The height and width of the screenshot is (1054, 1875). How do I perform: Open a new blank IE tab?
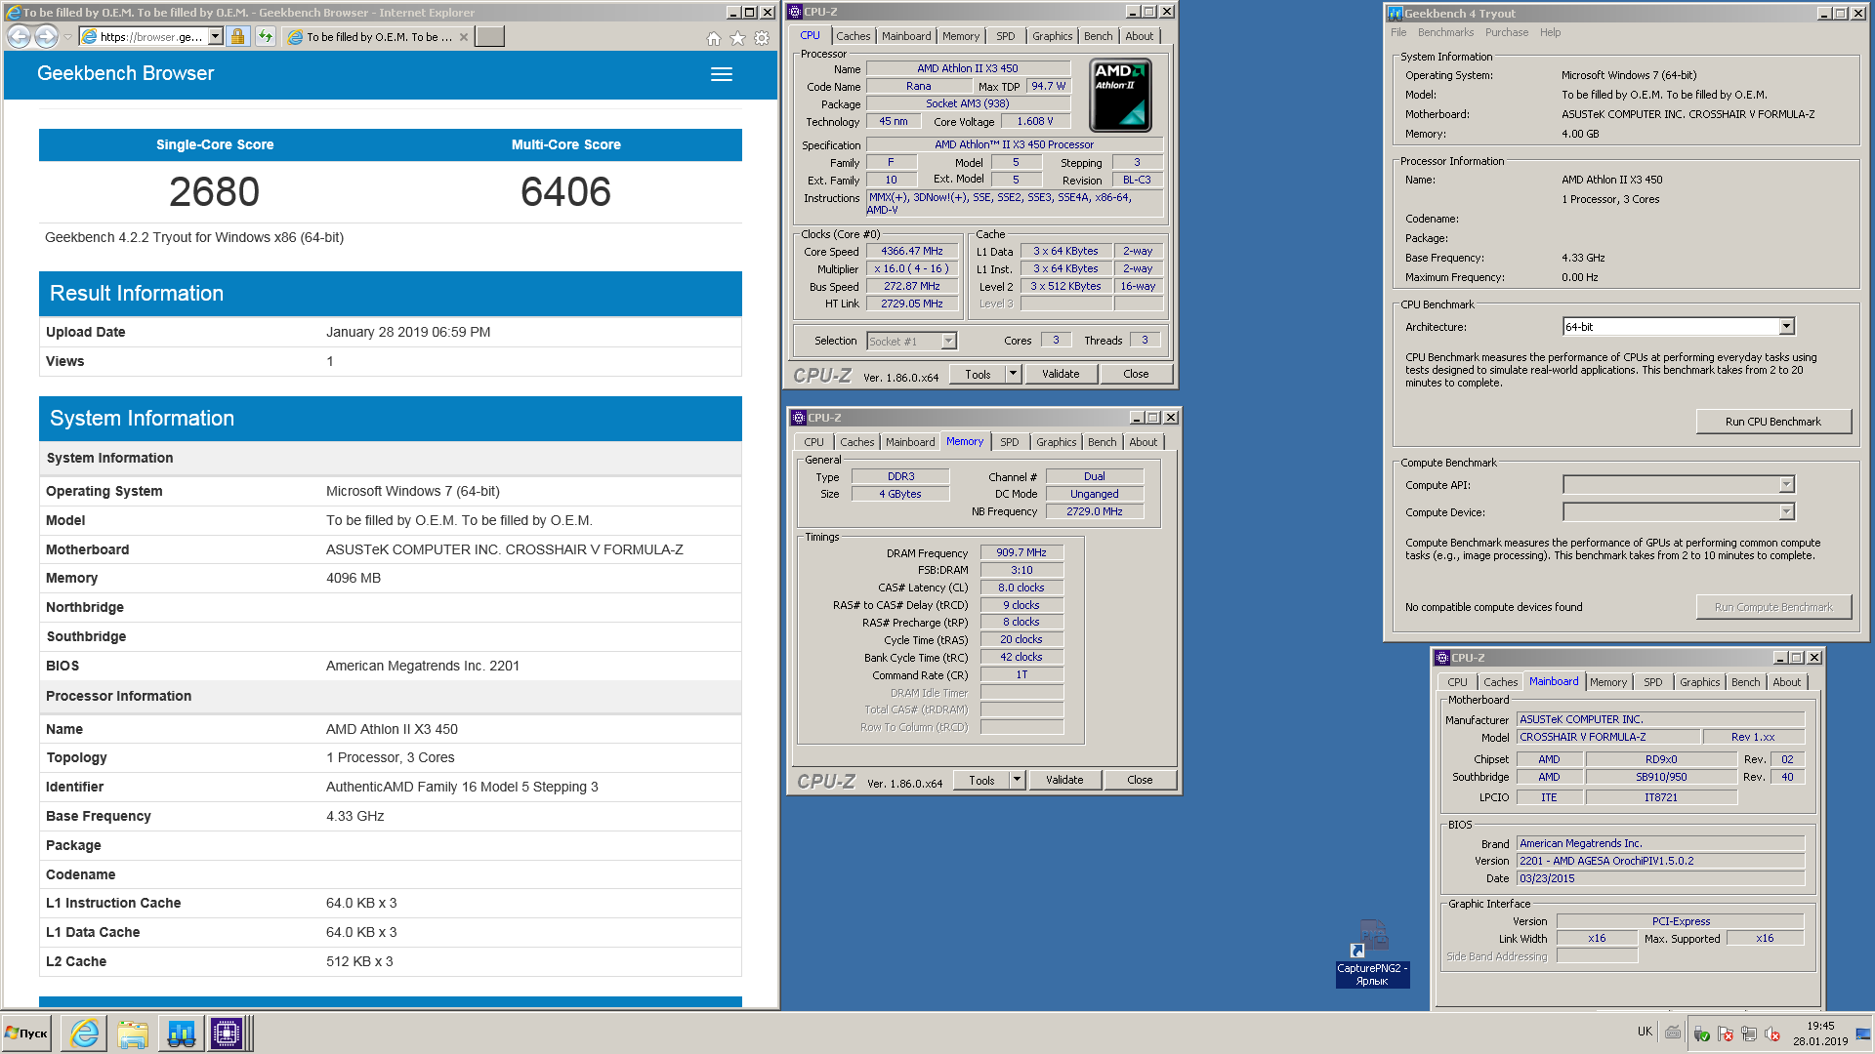pos(489,36)
